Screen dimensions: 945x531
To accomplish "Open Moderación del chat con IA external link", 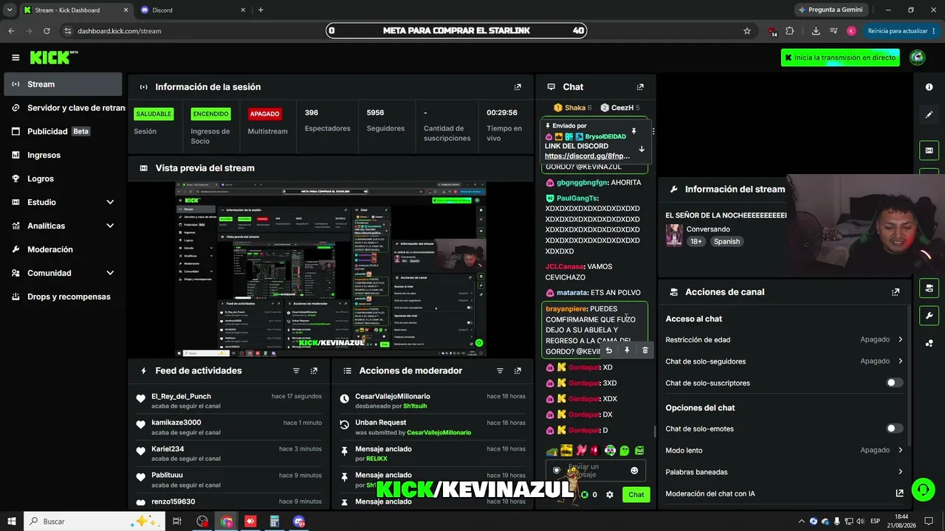I will pos(899,493).
